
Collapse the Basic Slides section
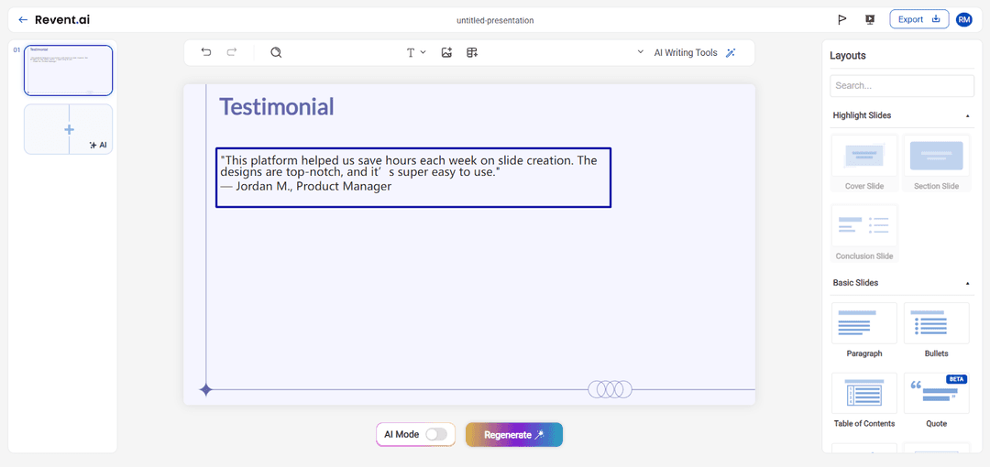(968, 283)
